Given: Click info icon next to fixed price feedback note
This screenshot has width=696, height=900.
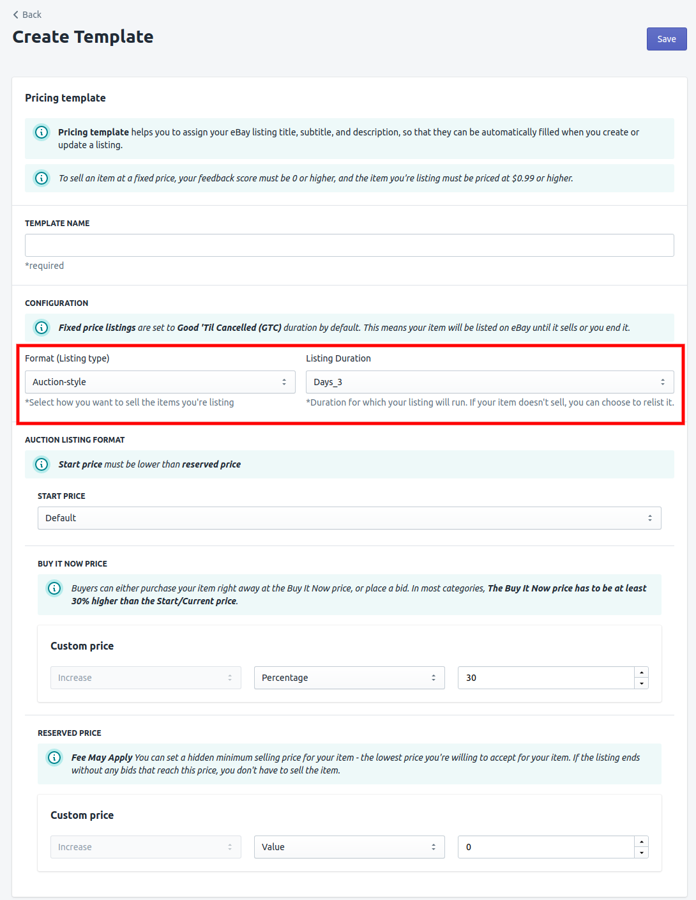Looking at the screenshot, I should 42,178.
